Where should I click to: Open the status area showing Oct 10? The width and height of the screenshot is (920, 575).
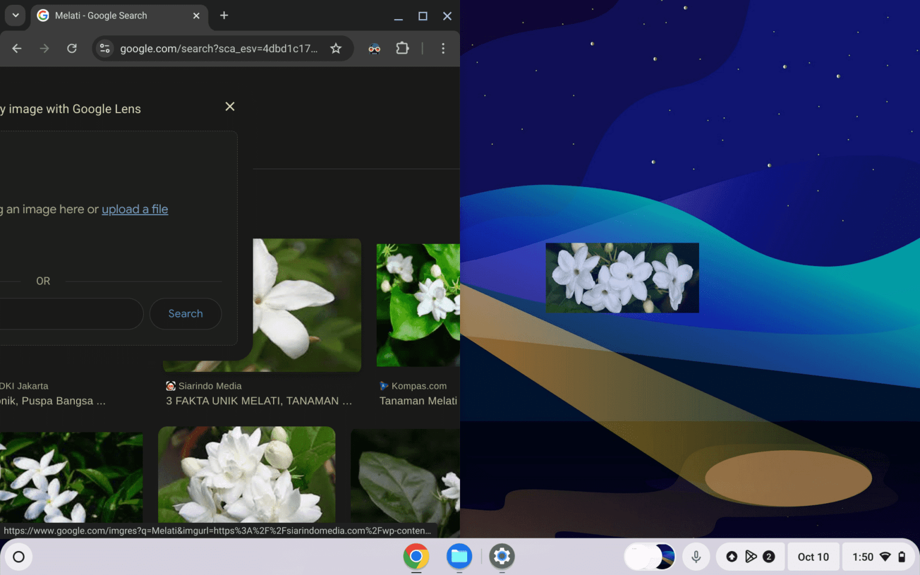(x=813, y=556)
